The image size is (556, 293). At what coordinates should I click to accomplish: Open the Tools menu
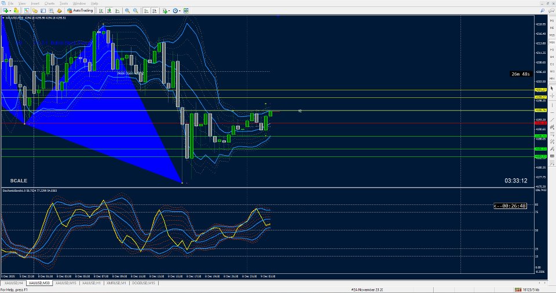[x=64, y=3]
